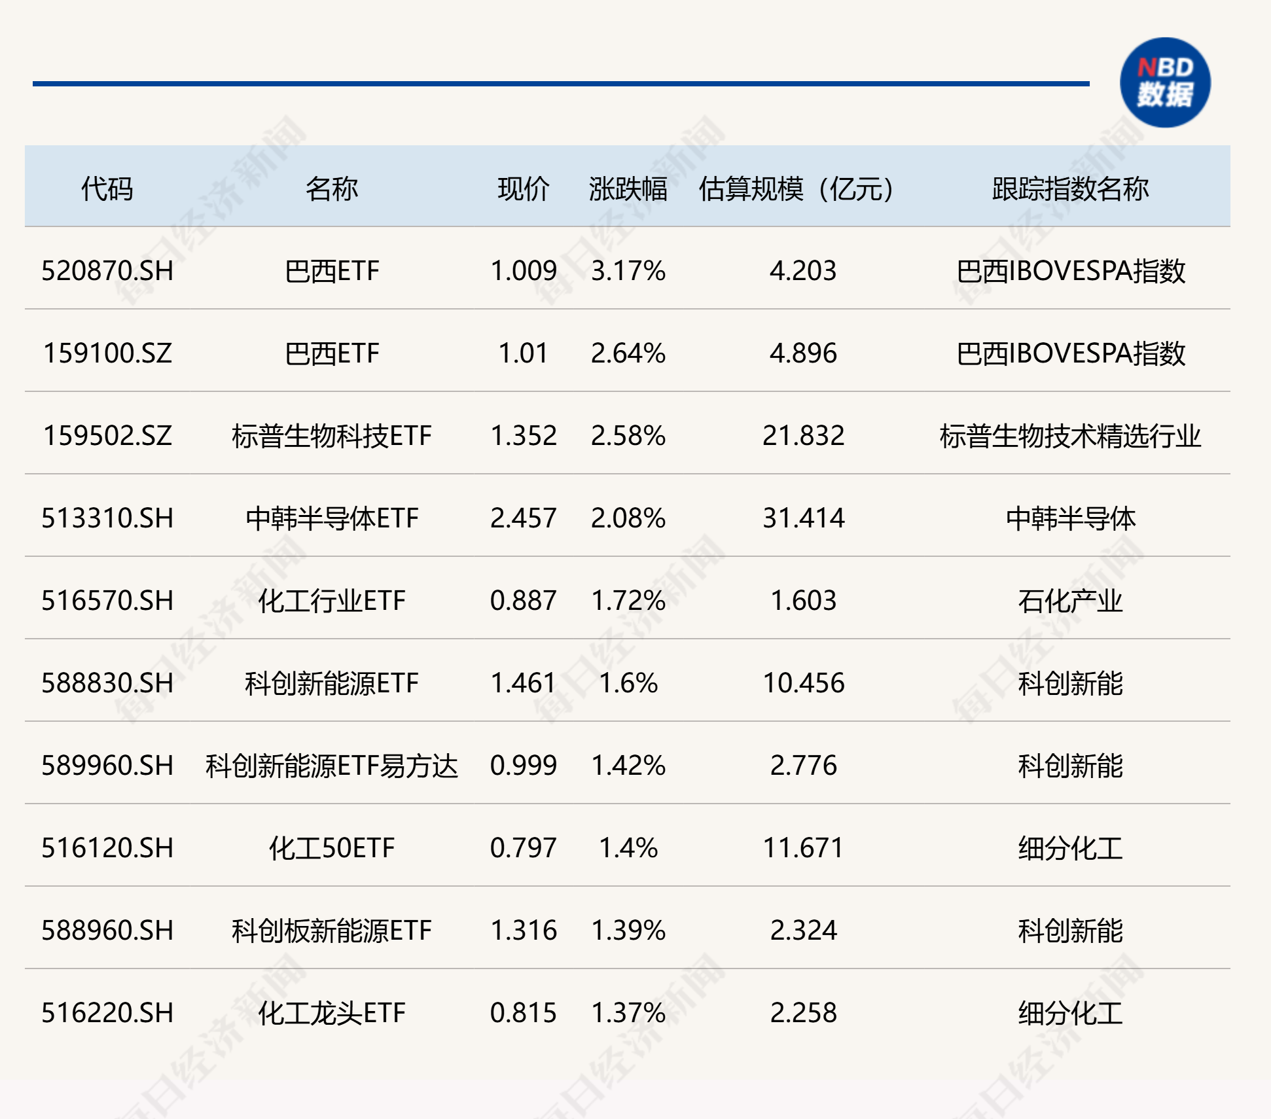The height and width of the screenshot is (1119, 1271).
Task: Click 化工行业ETF name cell
Action: (x=331, y=601)
